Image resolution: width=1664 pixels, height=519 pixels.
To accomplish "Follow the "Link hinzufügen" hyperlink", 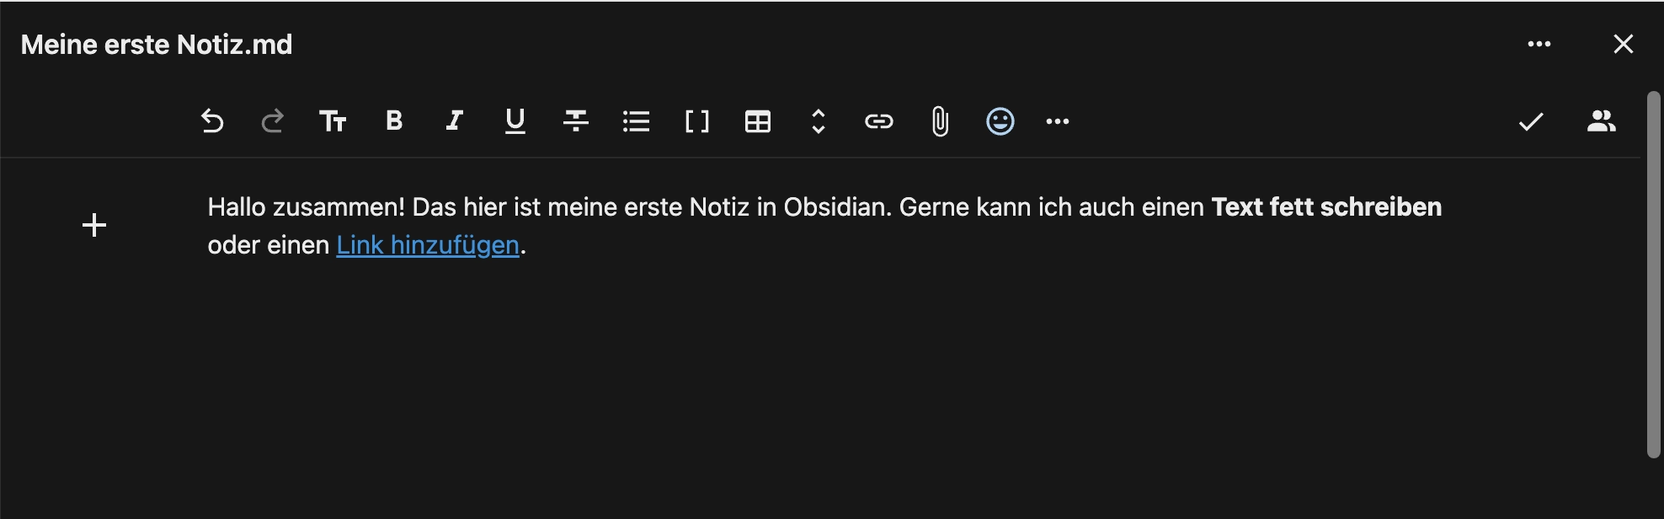I will 428,245.
